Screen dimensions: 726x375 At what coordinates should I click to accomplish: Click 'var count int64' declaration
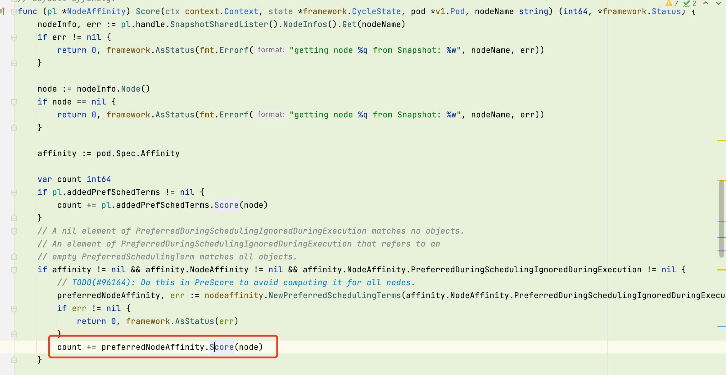74,180
